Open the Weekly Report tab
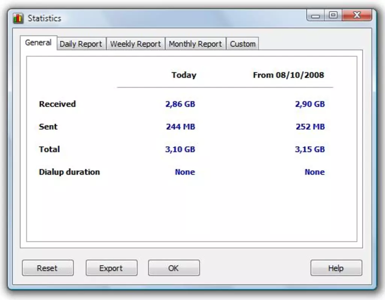Image resolution: width=385 pixels, height=300 pixels. (136, 44)
